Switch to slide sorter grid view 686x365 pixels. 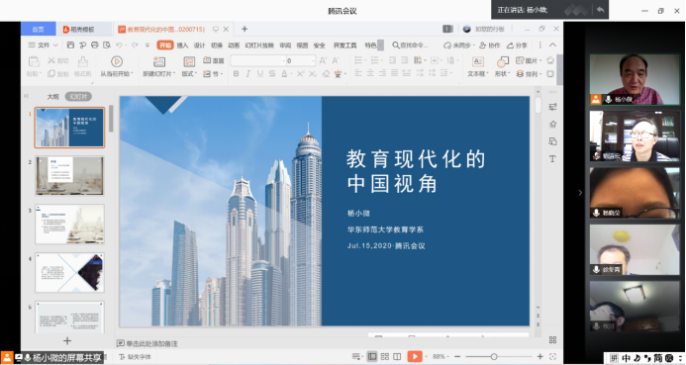click(x=384, y=357)
